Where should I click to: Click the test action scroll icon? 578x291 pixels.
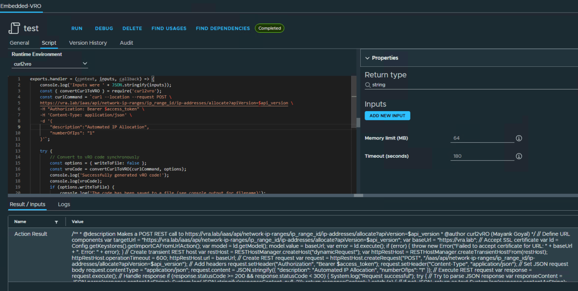point(14,28)
